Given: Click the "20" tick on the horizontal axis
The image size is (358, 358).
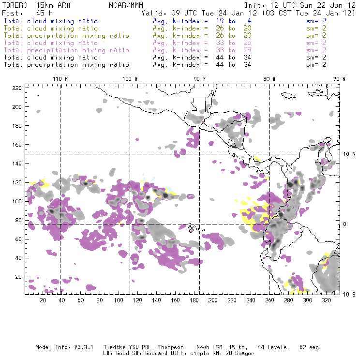Looking at the screenshot, I should click(x=43, y=300).
